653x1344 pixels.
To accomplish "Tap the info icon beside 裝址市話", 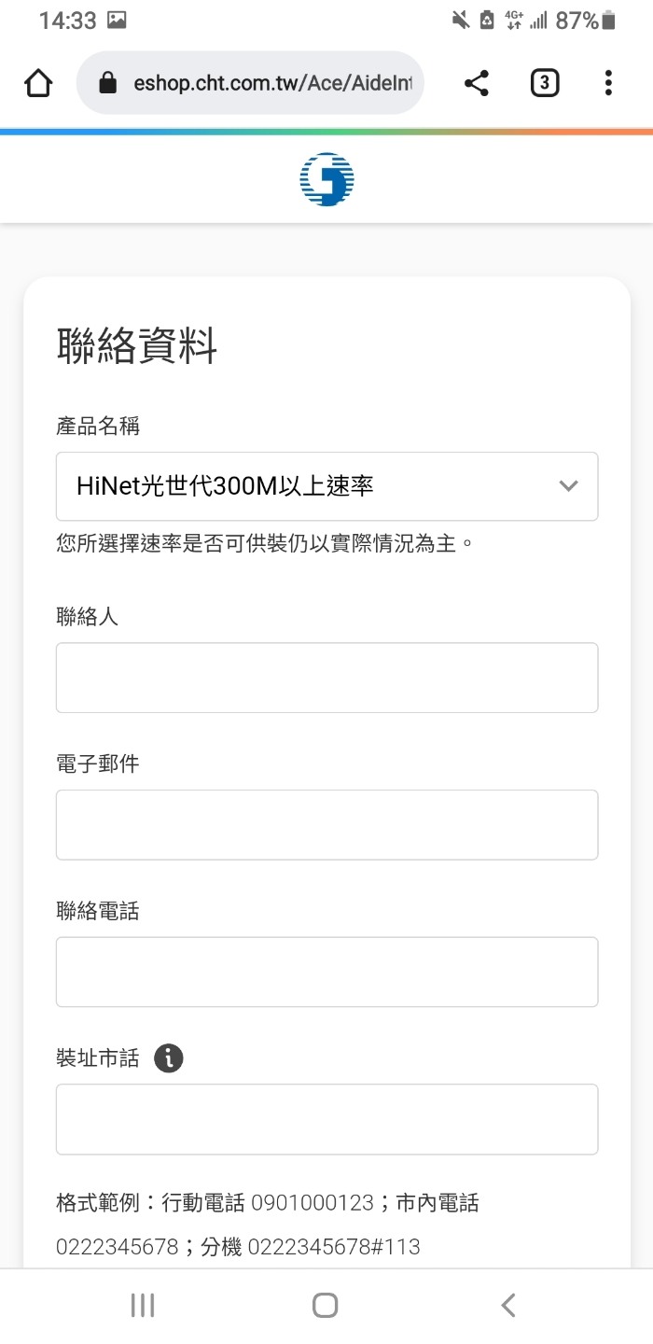I will coord(169,1057).
